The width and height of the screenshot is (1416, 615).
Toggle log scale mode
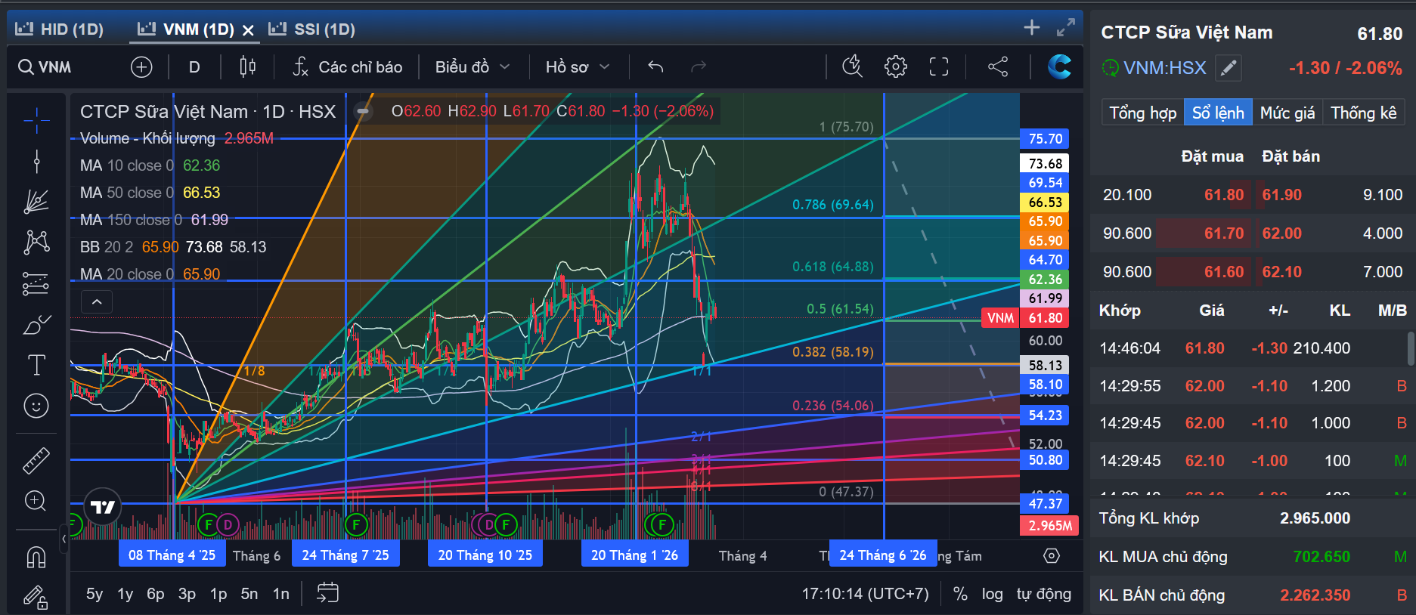tap(993, 594)
